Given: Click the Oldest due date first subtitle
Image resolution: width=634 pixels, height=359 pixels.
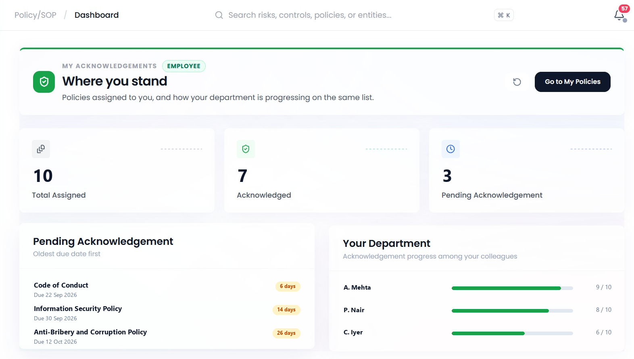Looking at the screenshot, I should (x=67, y=254).
